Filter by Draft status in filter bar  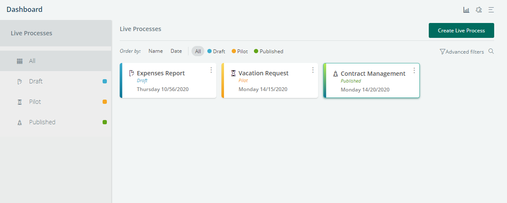pos(216,51)
